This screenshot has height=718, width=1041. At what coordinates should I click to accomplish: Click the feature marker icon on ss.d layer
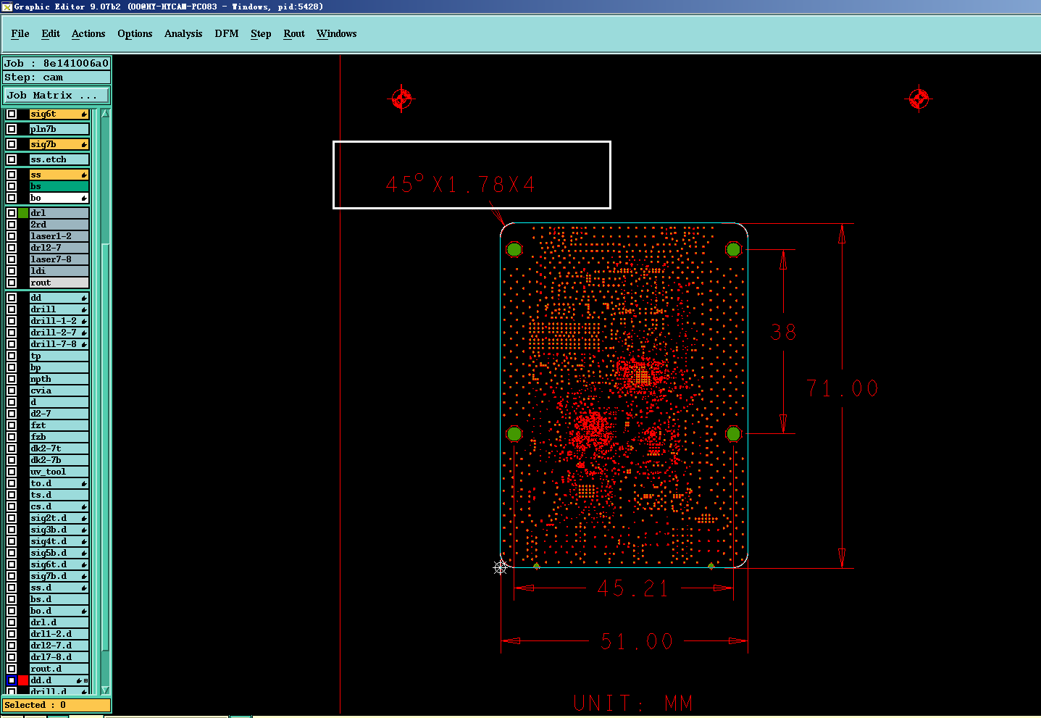(x=84, y=588)
